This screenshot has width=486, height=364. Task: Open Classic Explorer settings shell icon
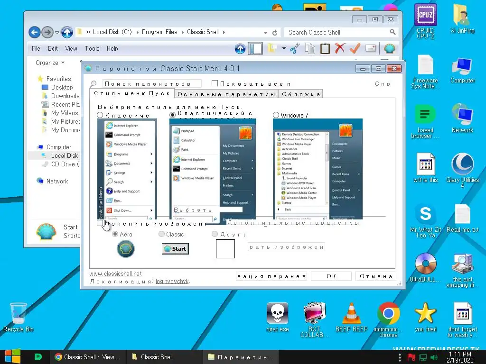point(389,48)
